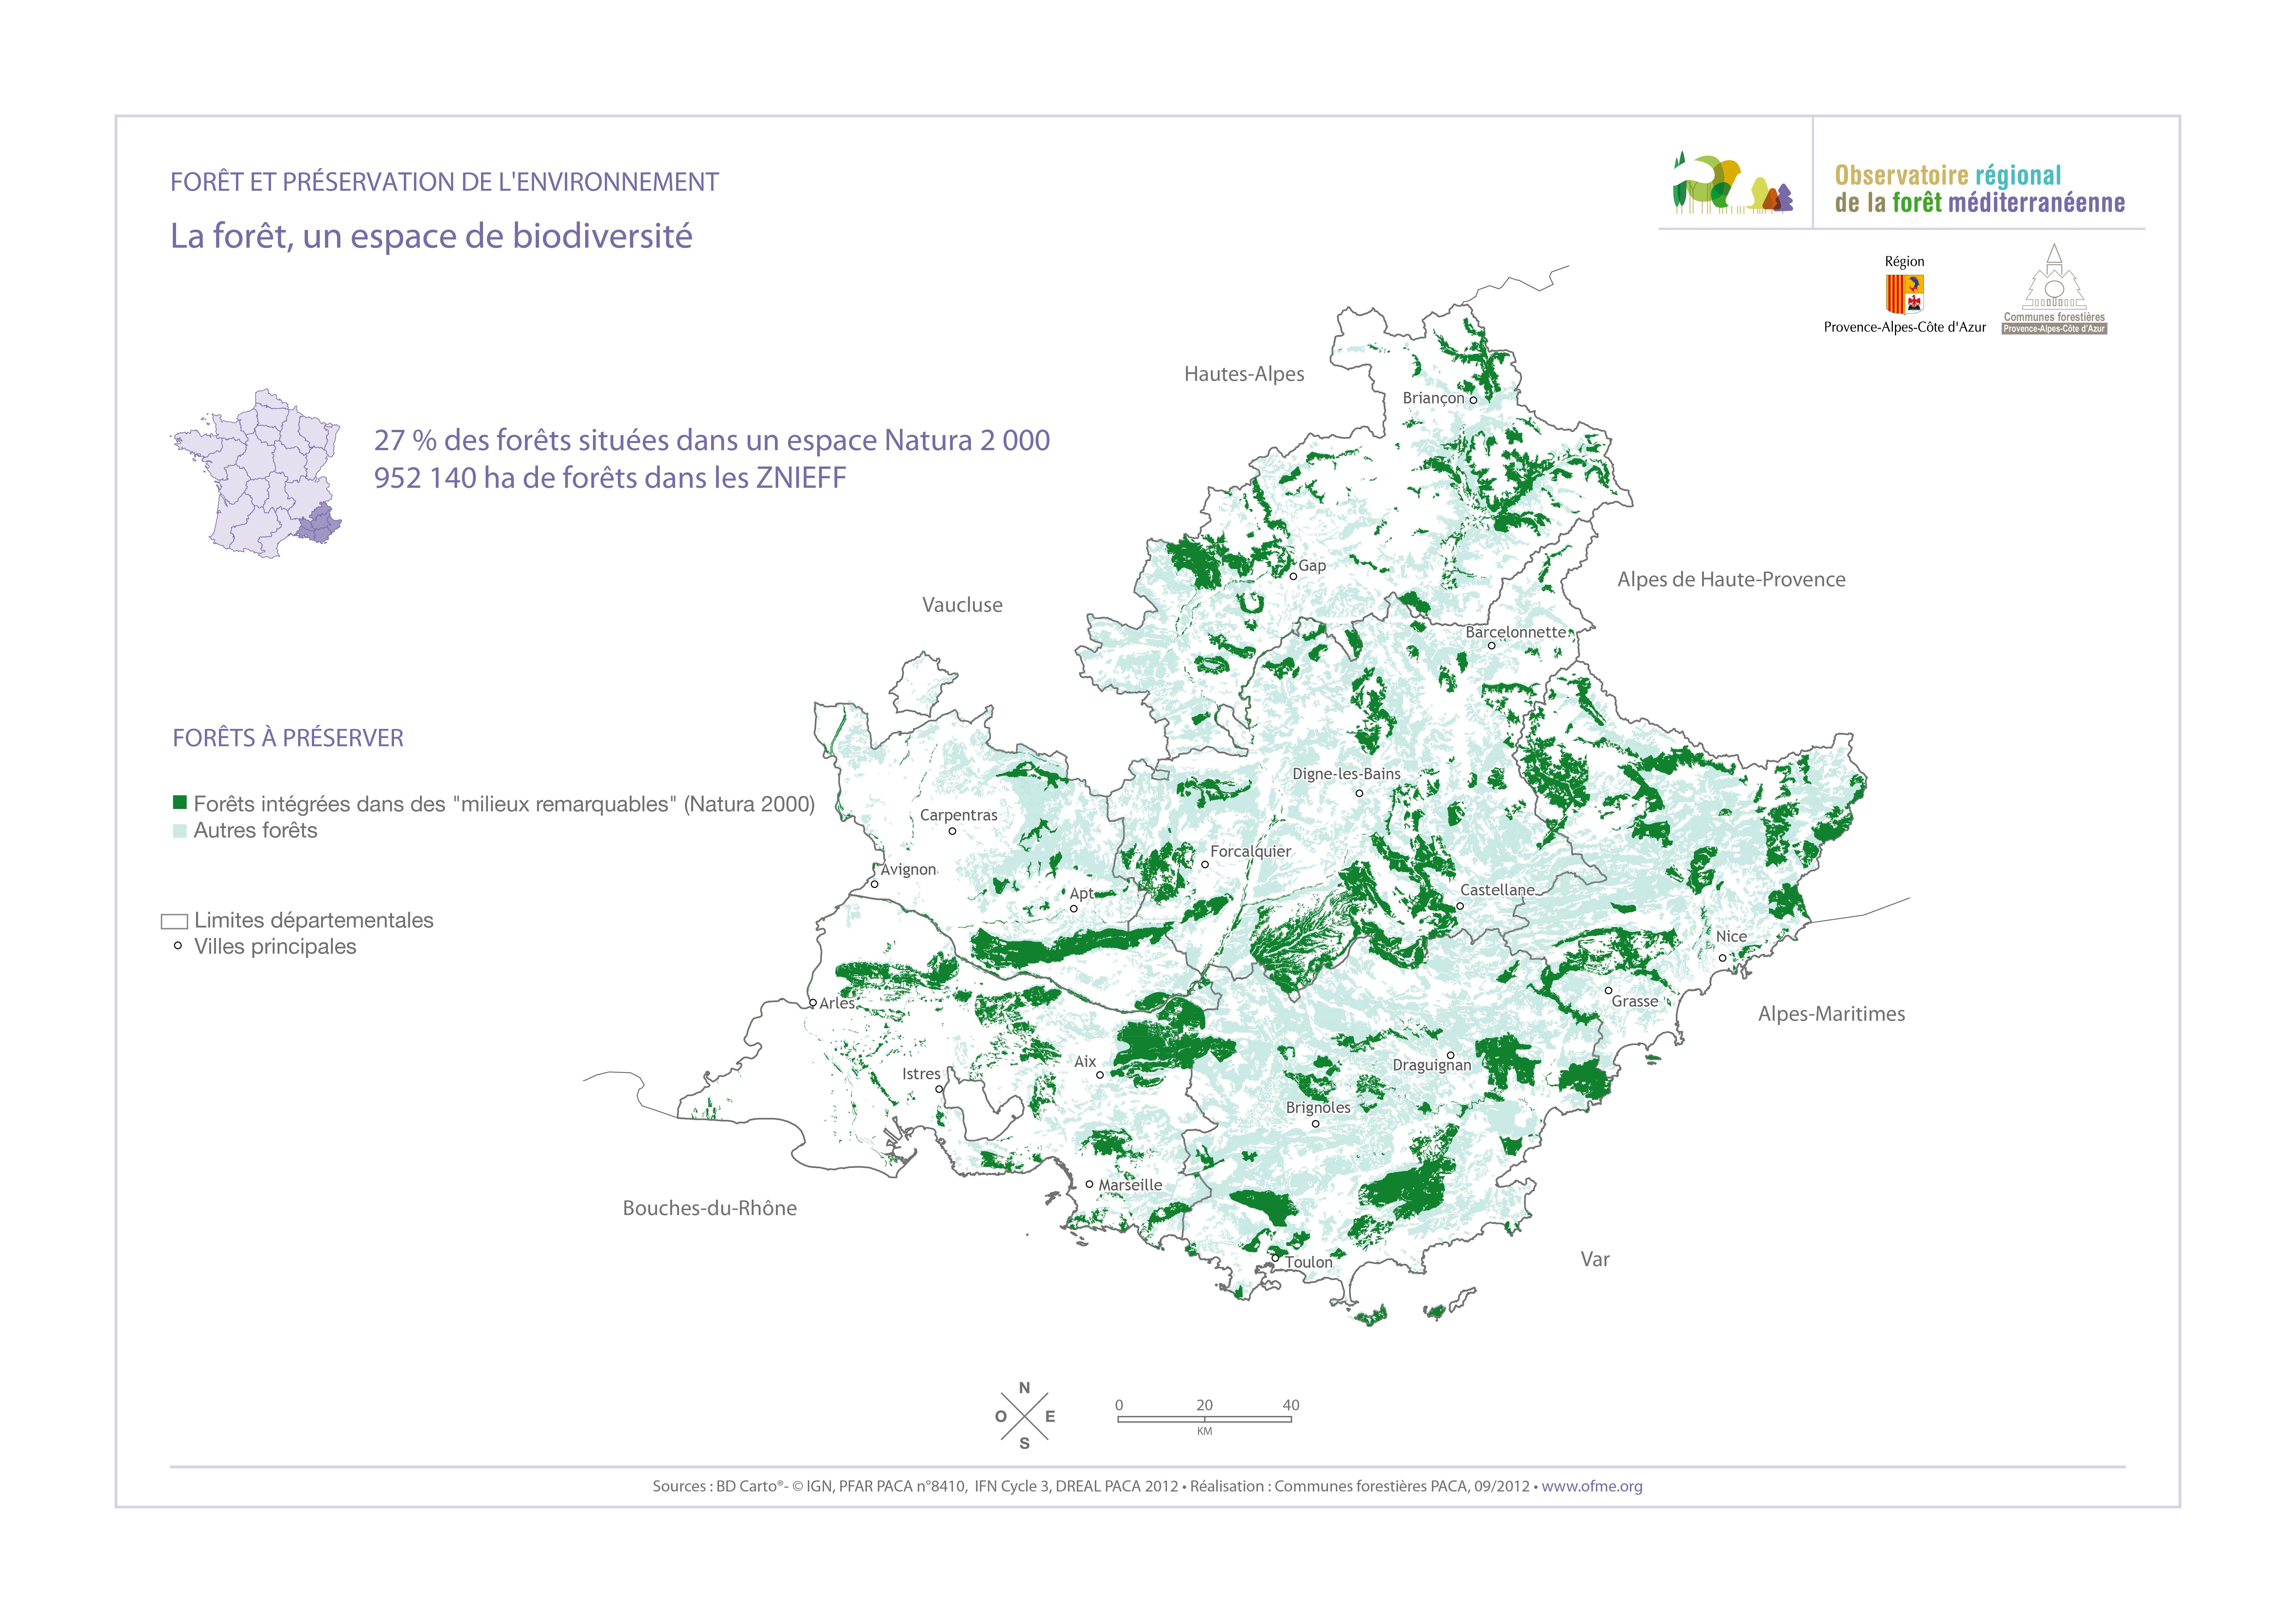Click the Nice city marker
Viewport: 2296px width, 1623px height.
[1722, 958]
